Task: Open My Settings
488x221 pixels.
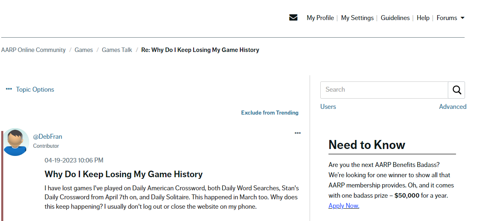Action: tap(357, 18)
